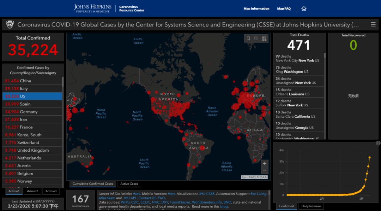Select Belgium in country list
The image size is (381, 211).
coord(32,174)
